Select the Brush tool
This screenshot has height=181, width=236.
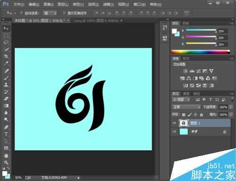click(x=6, y=78)
